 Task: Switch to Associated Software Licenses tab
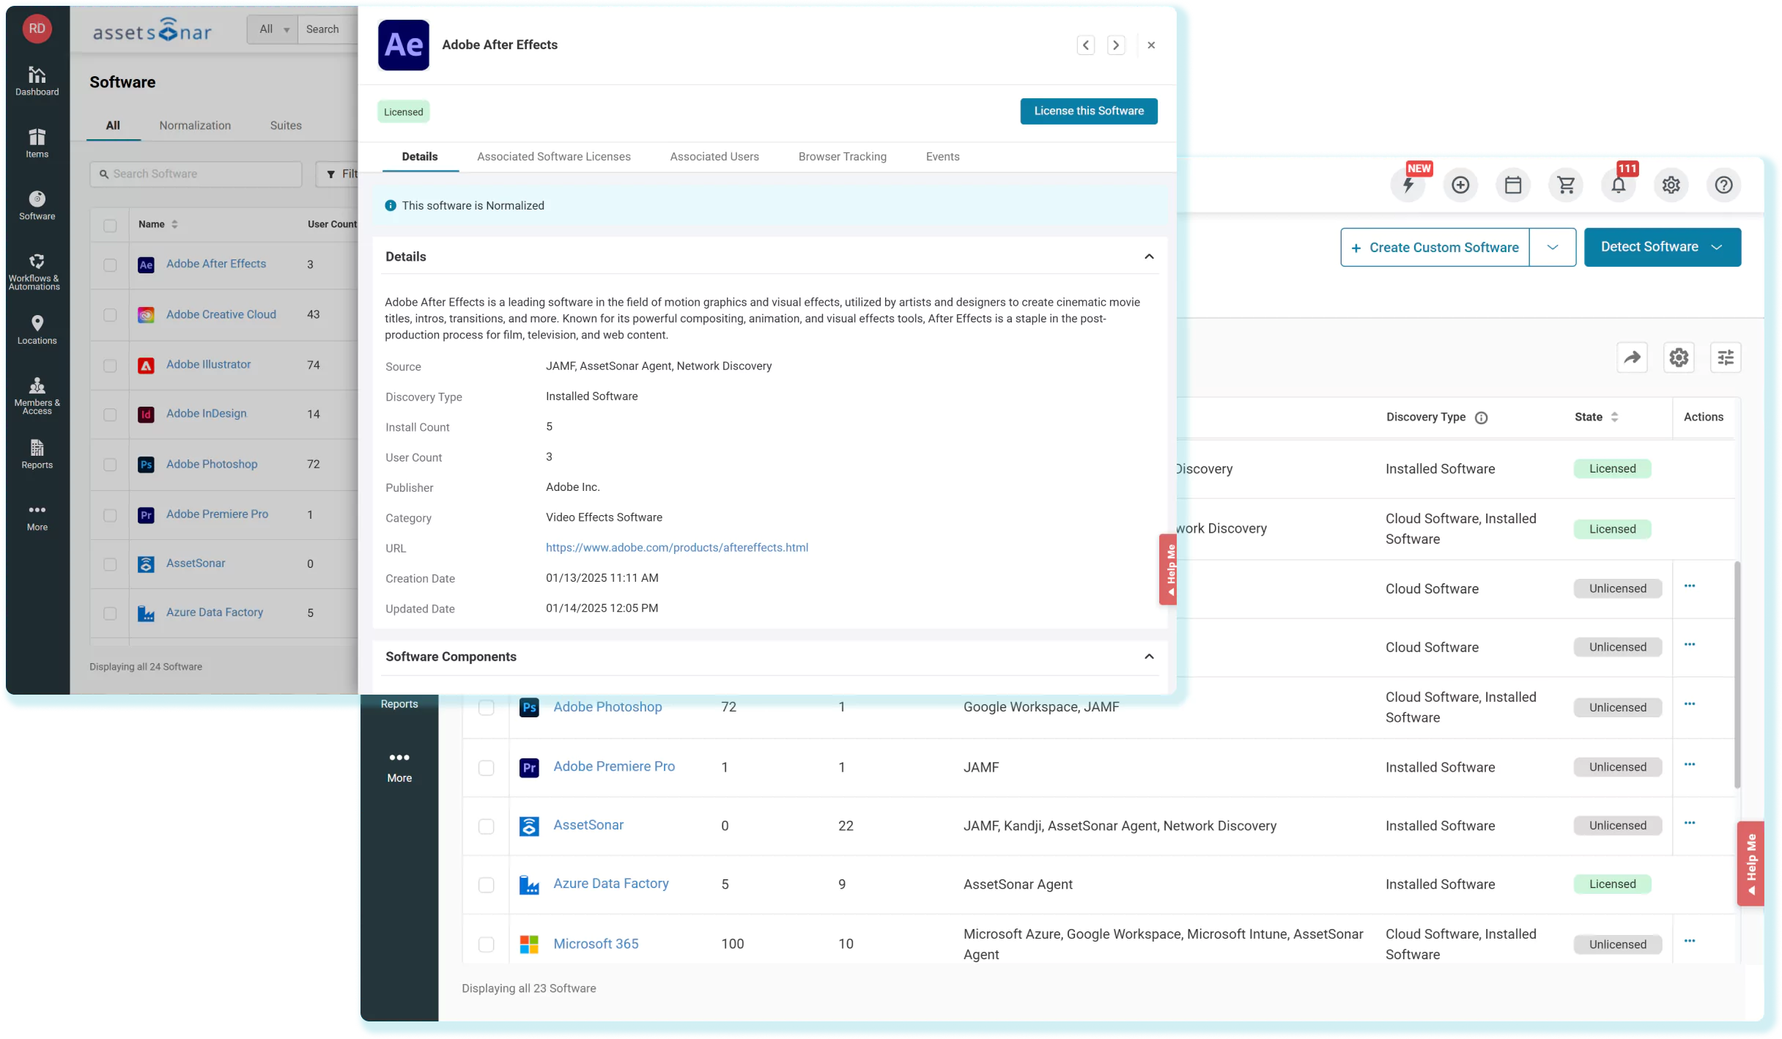554,157
